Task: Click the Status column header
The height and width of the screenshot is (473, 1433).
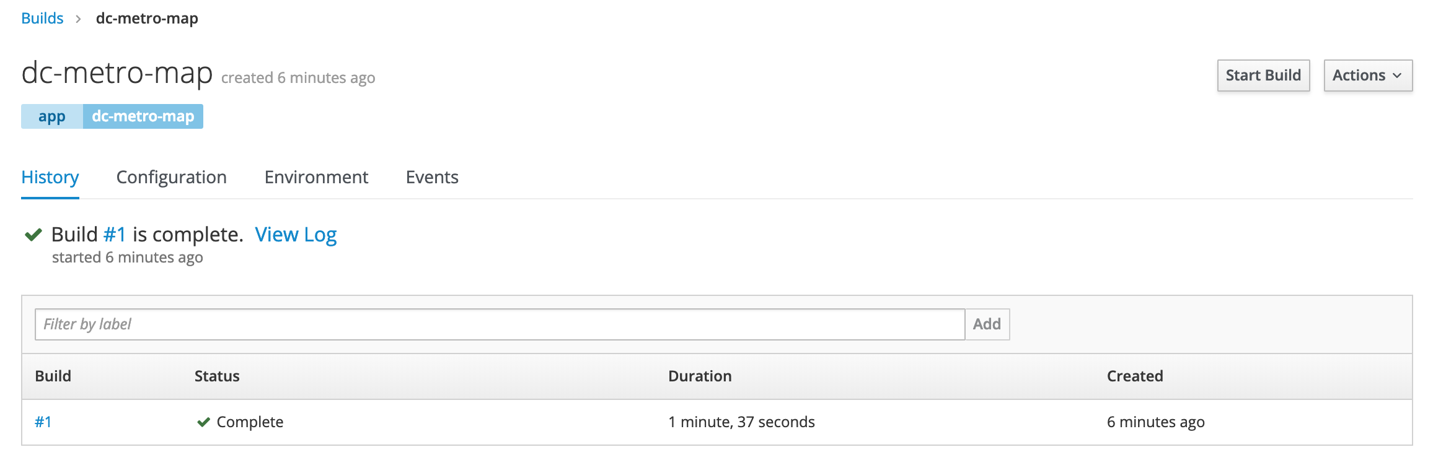Action: (x=217, y=376)
